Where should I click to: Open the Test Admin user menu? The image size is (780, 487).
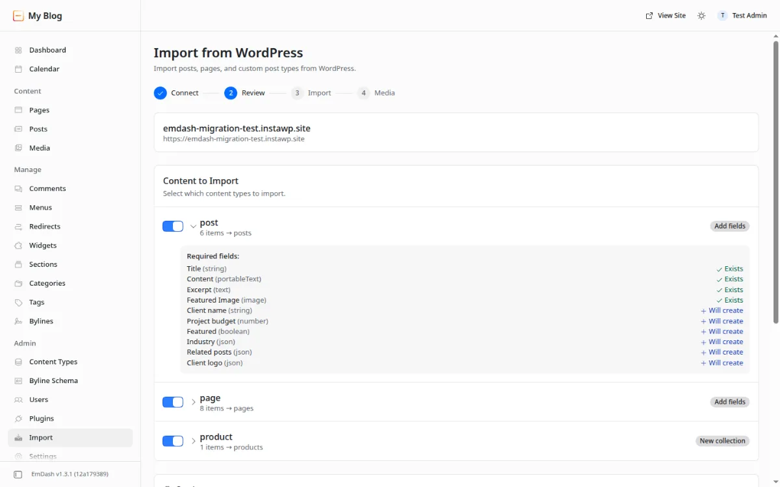tap(742, 16)
